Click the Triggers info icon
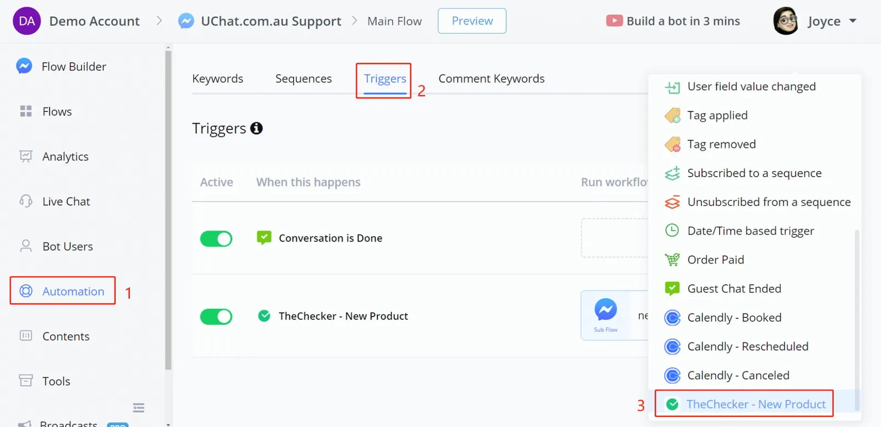This screenshot has height=427, width=881. tap(257, 128)
